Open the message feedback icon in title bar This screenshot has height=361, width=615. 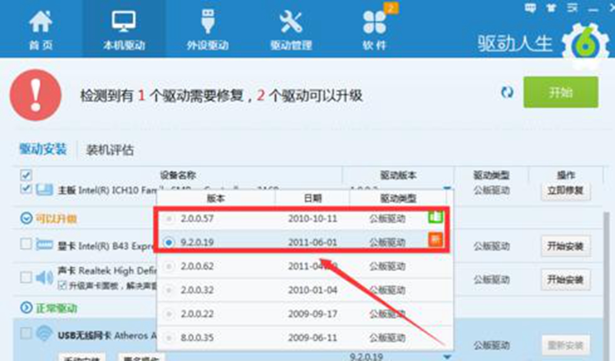[x=530, y=8]
